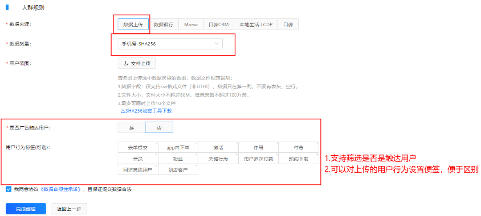Toggle the 关键行为 behavior tag

coord(218,159)
